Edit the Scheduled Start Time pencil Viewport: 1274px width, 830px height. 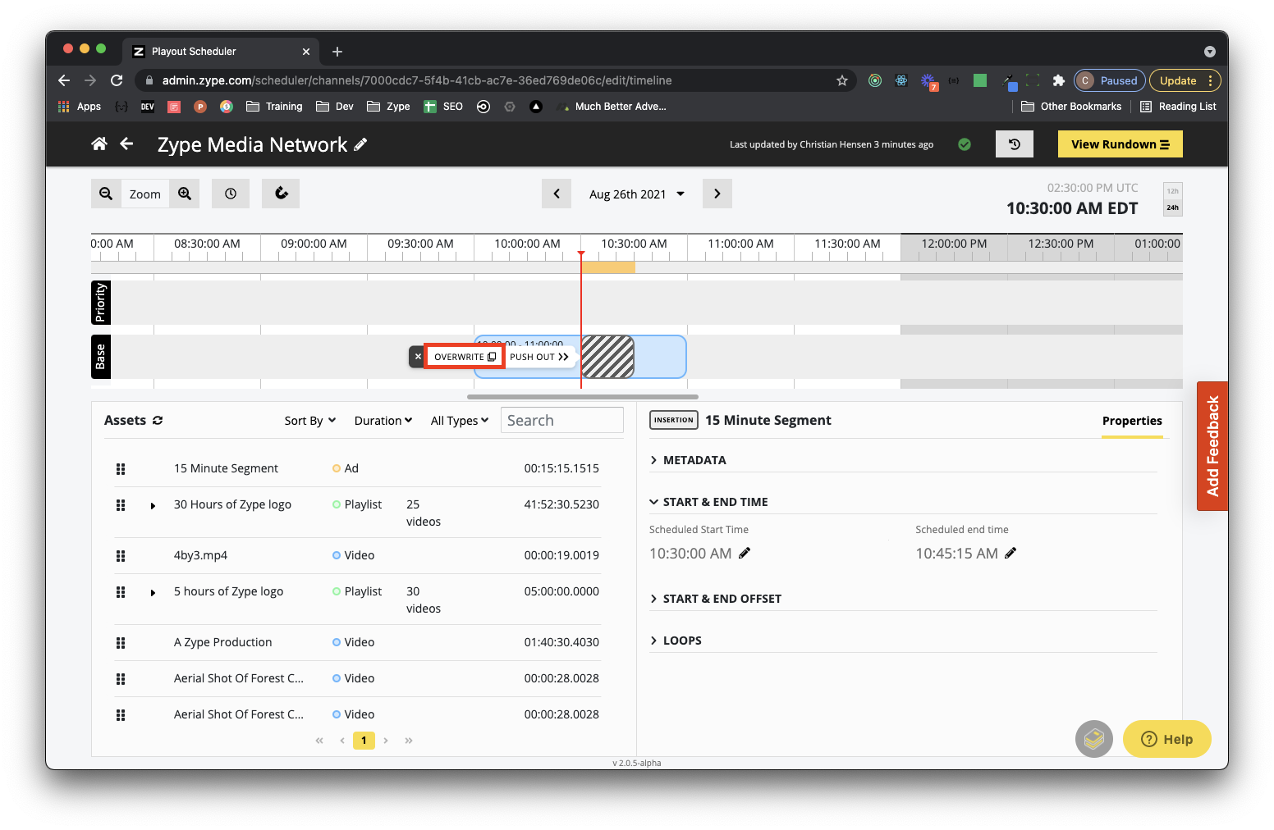click(745, 553)
